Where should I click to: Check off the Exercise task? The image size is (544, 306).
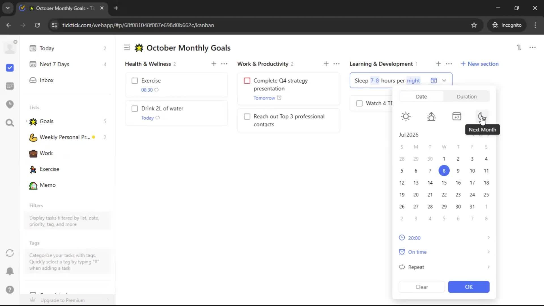pos(135,81)
